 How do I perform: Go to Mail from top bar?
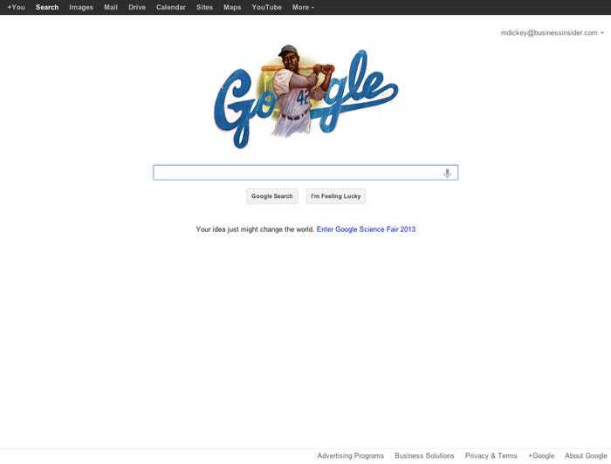(111, 7)
